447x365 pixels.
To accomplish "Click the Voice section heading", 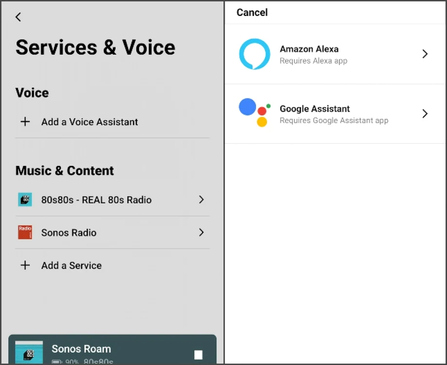I will (x=32, y=92).
